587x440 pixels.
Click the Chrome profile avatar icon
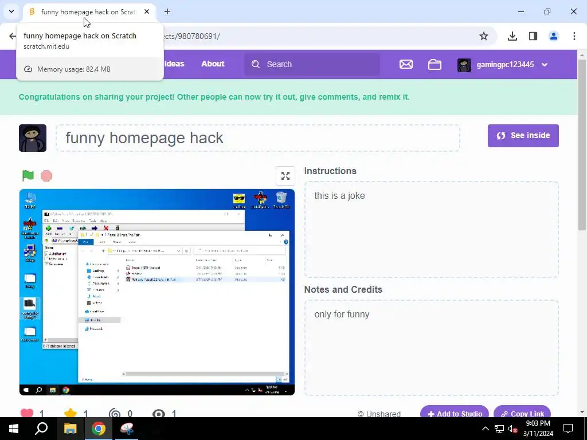(554, 36)
